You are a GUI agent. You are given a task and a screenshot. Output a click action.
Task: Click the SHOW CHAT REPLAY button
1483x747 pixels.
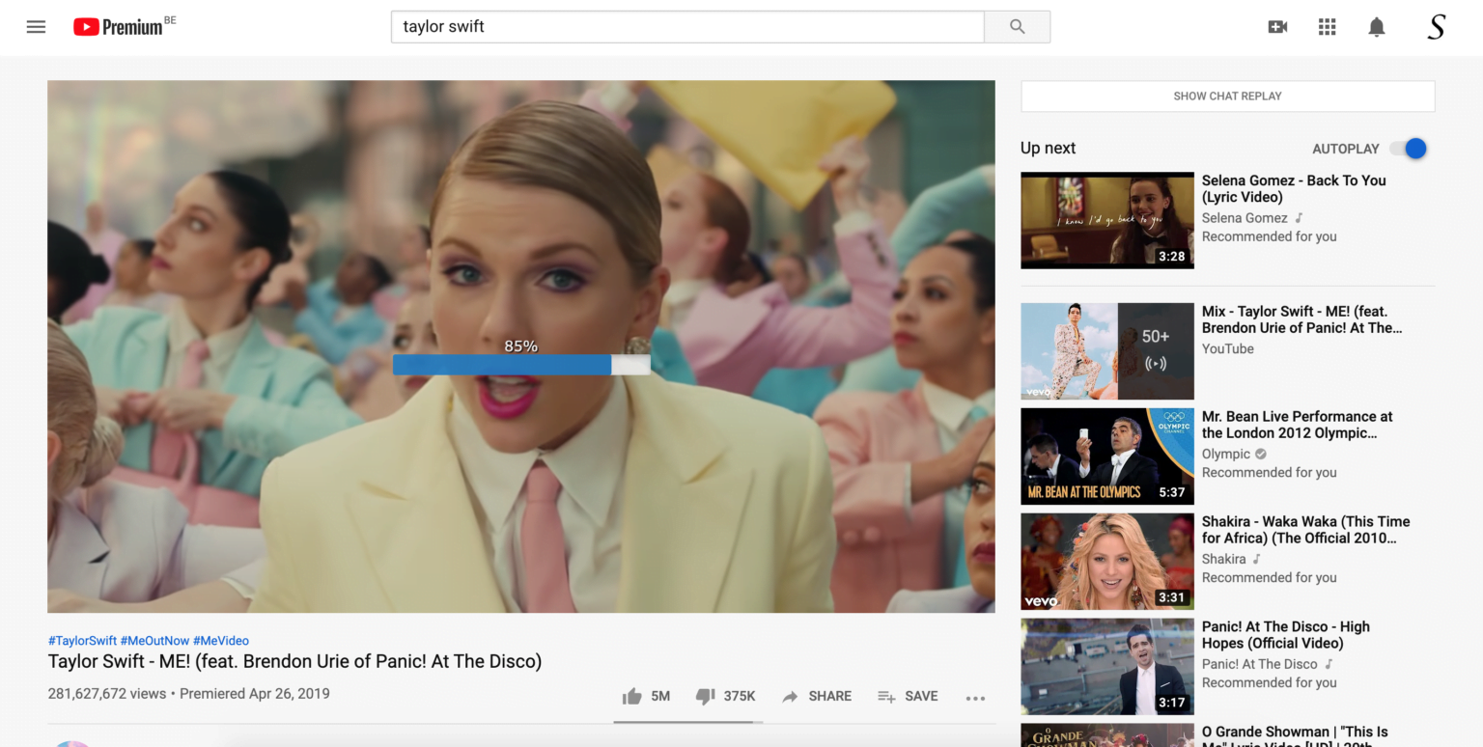click(1227, 96)
